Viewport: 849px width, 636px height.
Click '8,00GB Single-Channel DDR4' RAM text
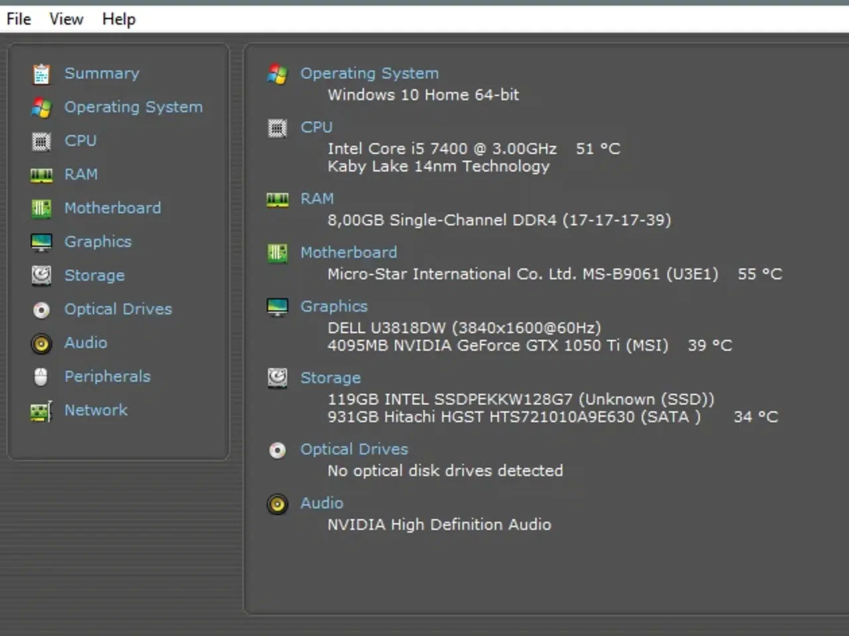click(x=442, y=220)
